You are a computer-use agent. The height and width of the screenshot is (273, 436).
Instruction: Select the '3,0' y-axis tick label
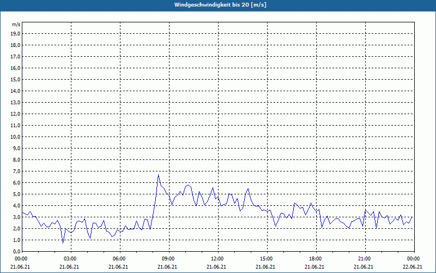pos(16,217)
